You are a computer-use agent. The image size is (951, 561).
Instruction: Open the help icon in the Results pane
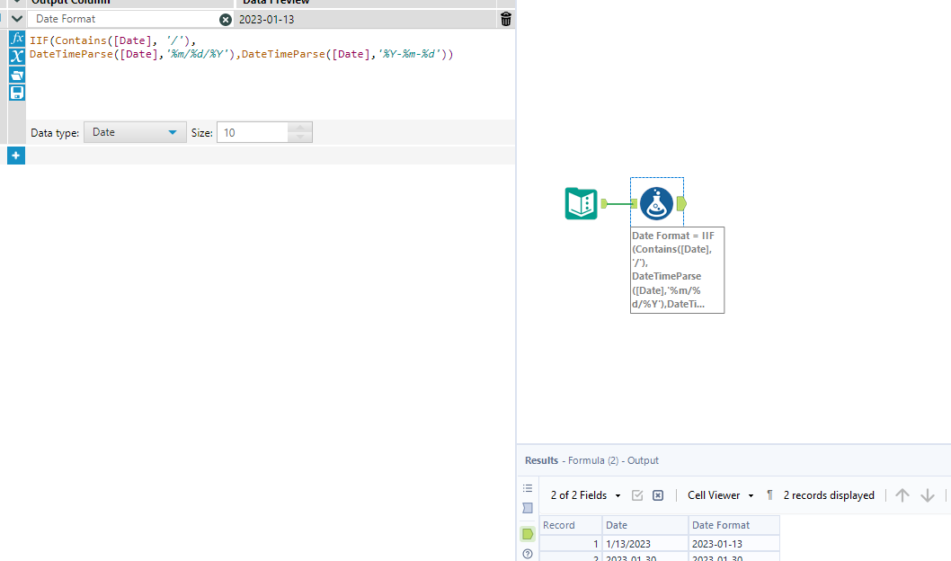coord(528,554)
